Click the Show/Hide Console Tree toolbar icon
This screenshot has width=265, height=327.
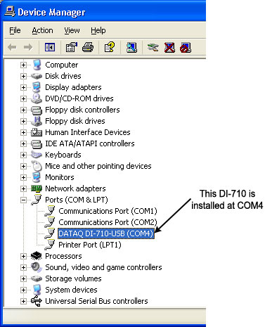pos(50,47)
